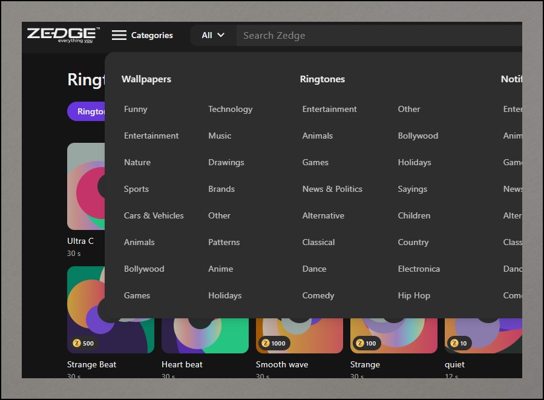Image resolution: width=544 pixels, height=400 pixels.
Task: Open Entertainment in first Ringtones column
Action: 330,110
